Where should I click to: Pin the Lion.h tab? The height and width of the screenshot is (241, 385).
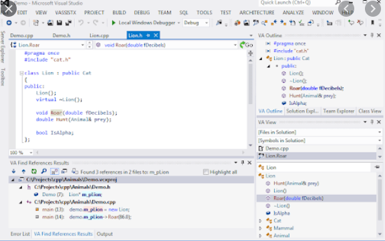tap(148, 35)
